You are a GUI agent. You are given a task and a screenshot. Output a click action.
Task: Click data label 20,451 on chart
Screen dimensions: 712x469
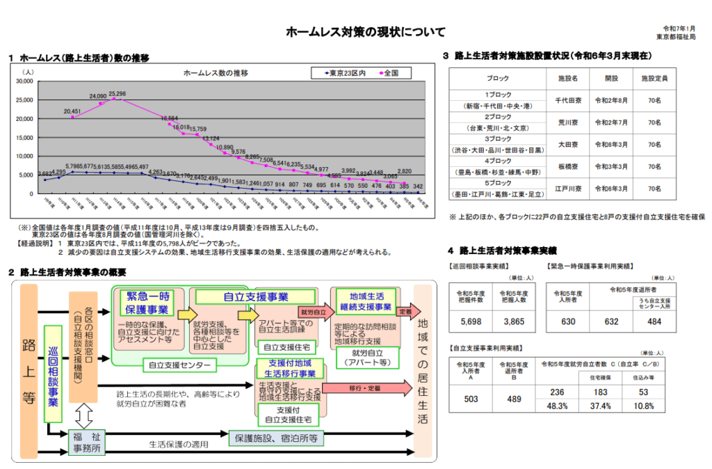72,111
